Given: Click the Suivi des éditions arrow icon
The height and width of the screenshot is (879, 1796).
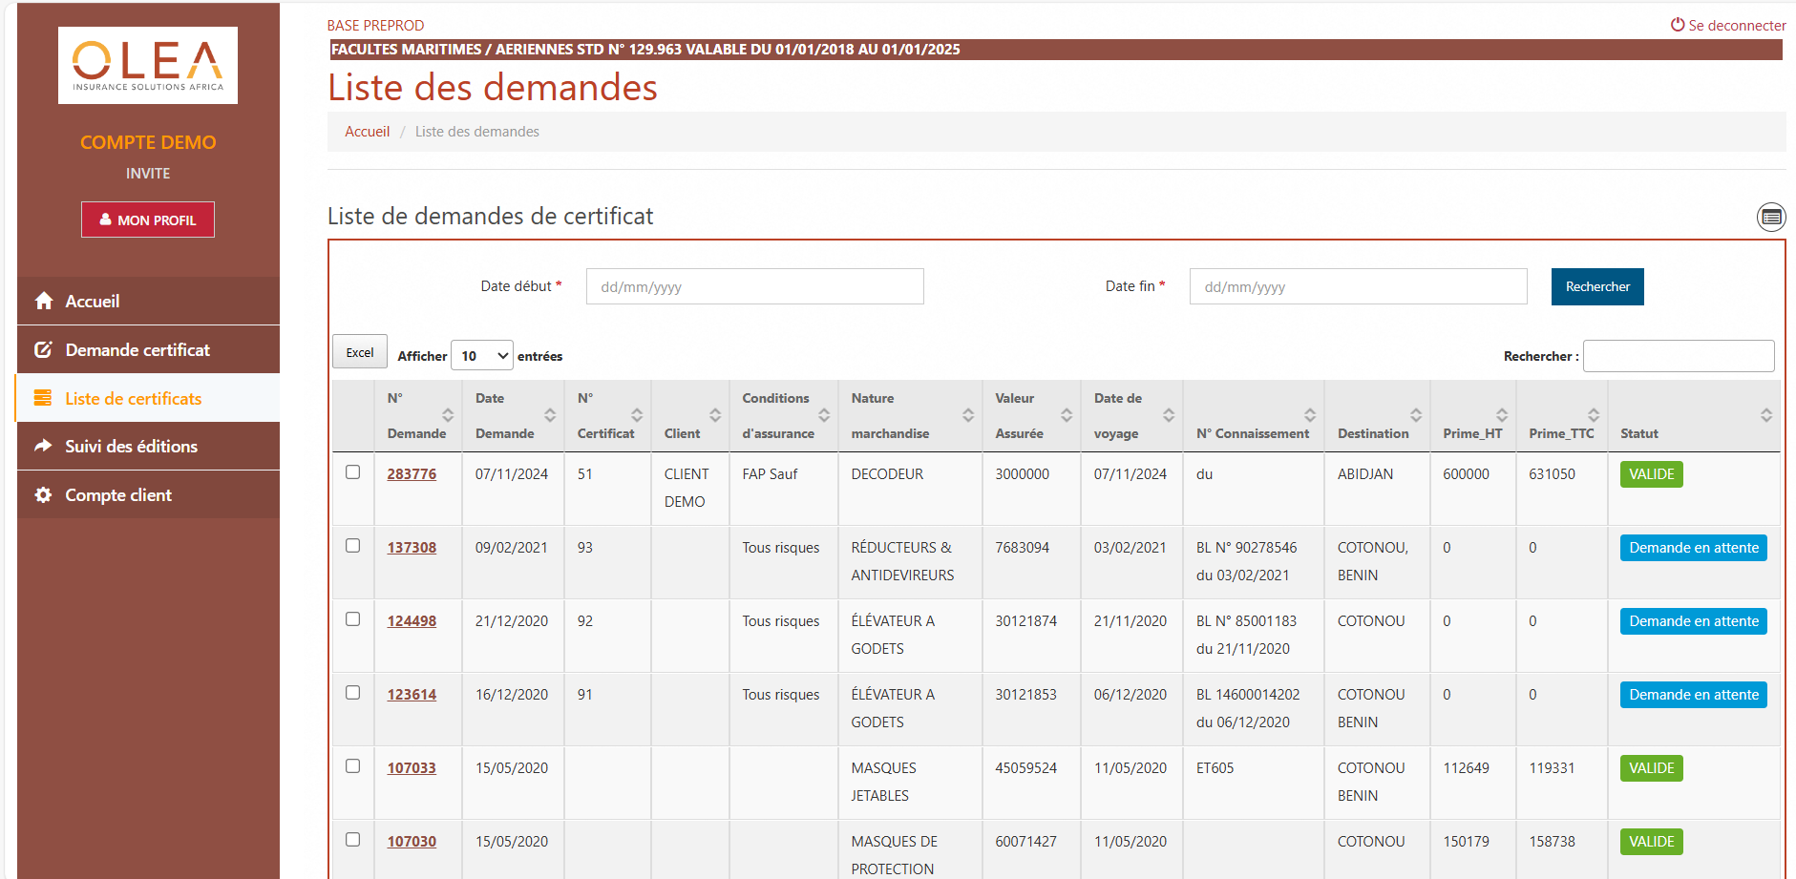Looking at the screenshot, I should click(44, 447).
